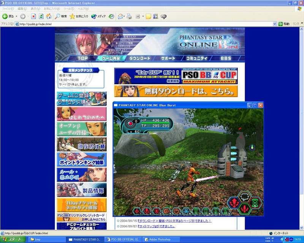Image resolution: width=304 pixels, height=243 pixels.
Task: Switch to Adobe Photoshop in taskbar
Action: tap(160, 240)
